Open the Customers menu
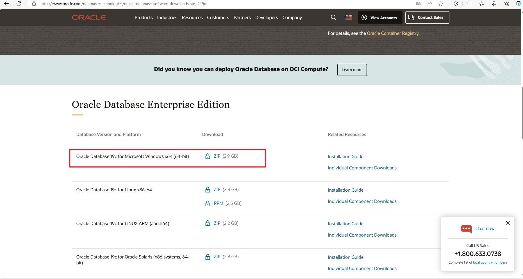 [218, 17]
